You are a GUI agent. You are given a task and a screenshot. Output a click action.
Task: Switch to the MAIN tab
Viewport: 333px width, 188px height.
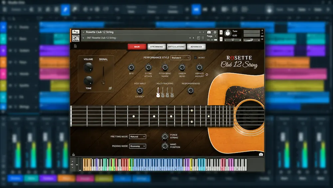point(137,47)
